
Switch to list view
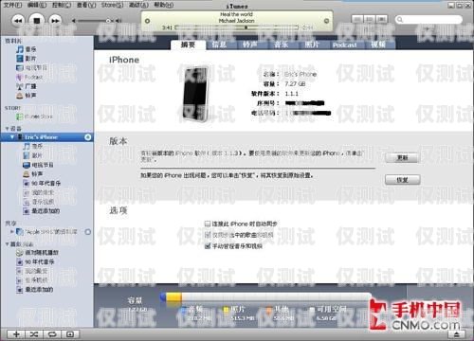pyautogui.click(x=357, y=20)
